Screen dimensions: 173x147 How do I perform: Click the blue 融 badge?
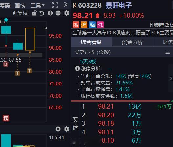[x=92, y=25]
